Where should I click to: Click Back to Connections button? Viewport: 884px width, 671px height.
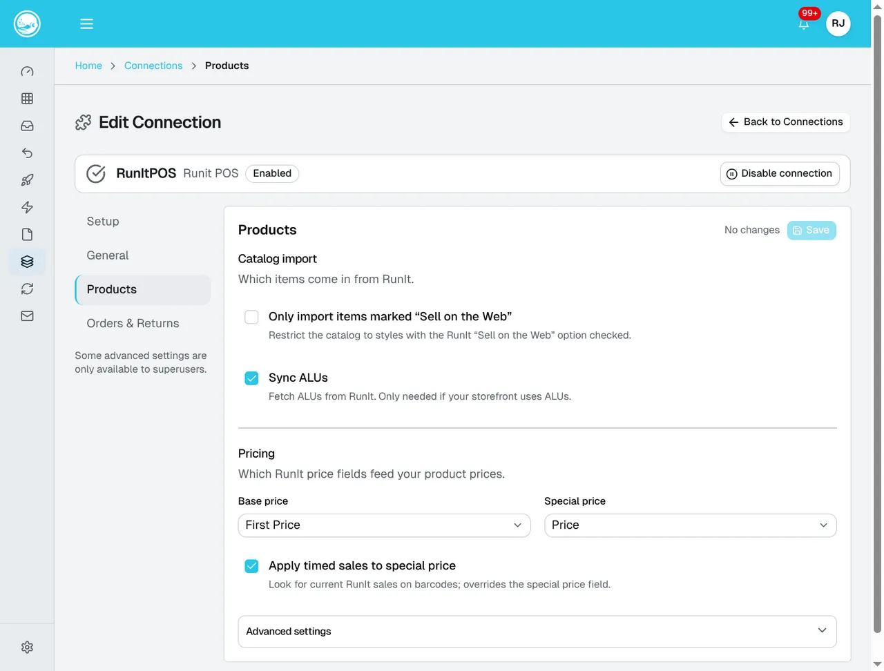[x=786, y=122]
